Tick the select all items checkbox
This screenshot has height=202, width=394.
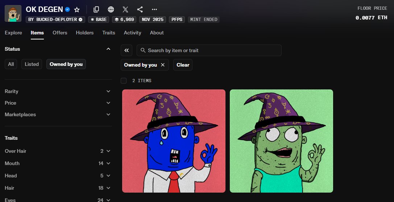[124, 80]
